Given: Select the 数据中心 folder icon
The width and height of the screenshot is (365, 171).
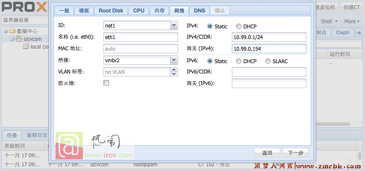Looking at the screenshot, I should [12, 31].
